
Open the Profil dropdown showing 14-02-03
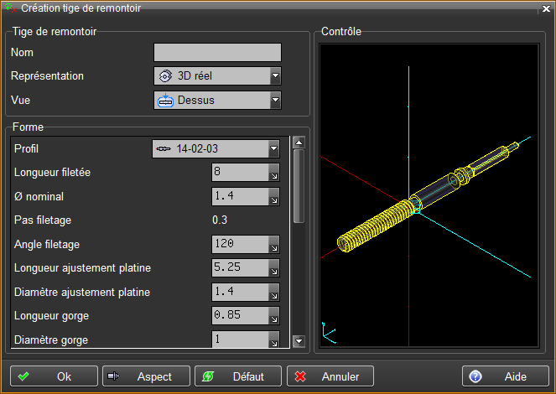click(216, 149)
